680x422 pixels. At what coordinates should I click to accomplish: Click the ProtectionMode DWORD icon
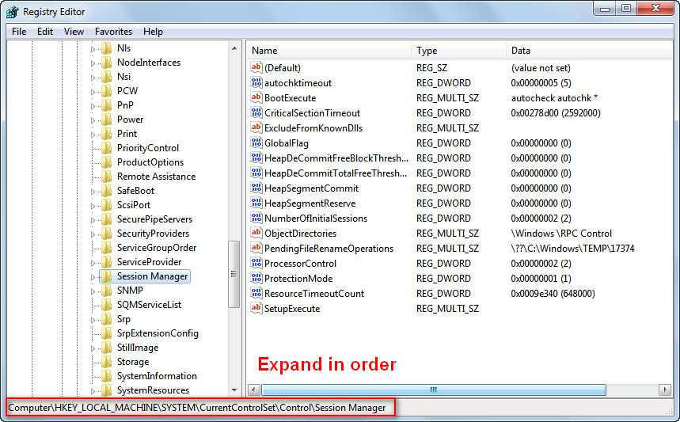(x=256, y=279)
